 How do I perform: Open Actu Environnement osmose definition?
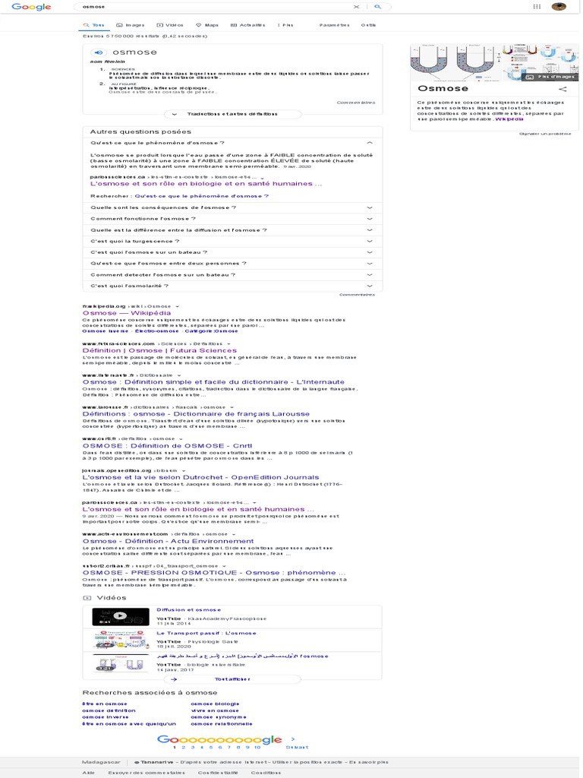(x=168, y=541)
